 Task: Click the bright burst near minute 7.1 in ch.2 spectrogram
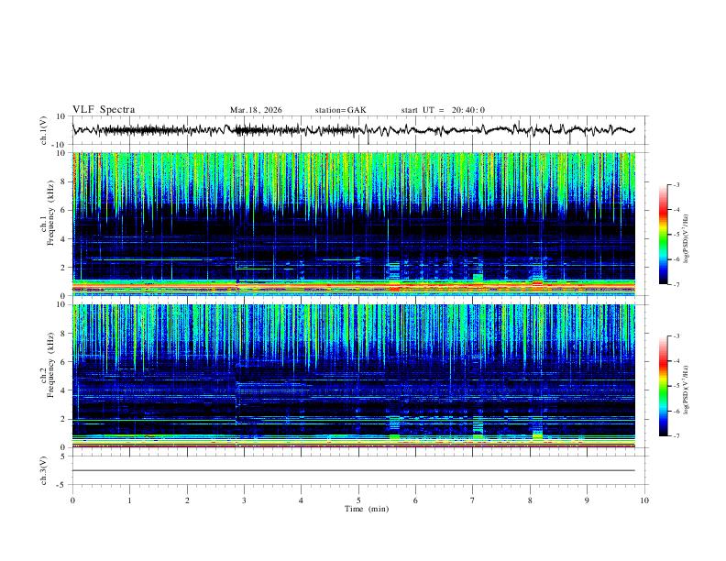point(478,426)
